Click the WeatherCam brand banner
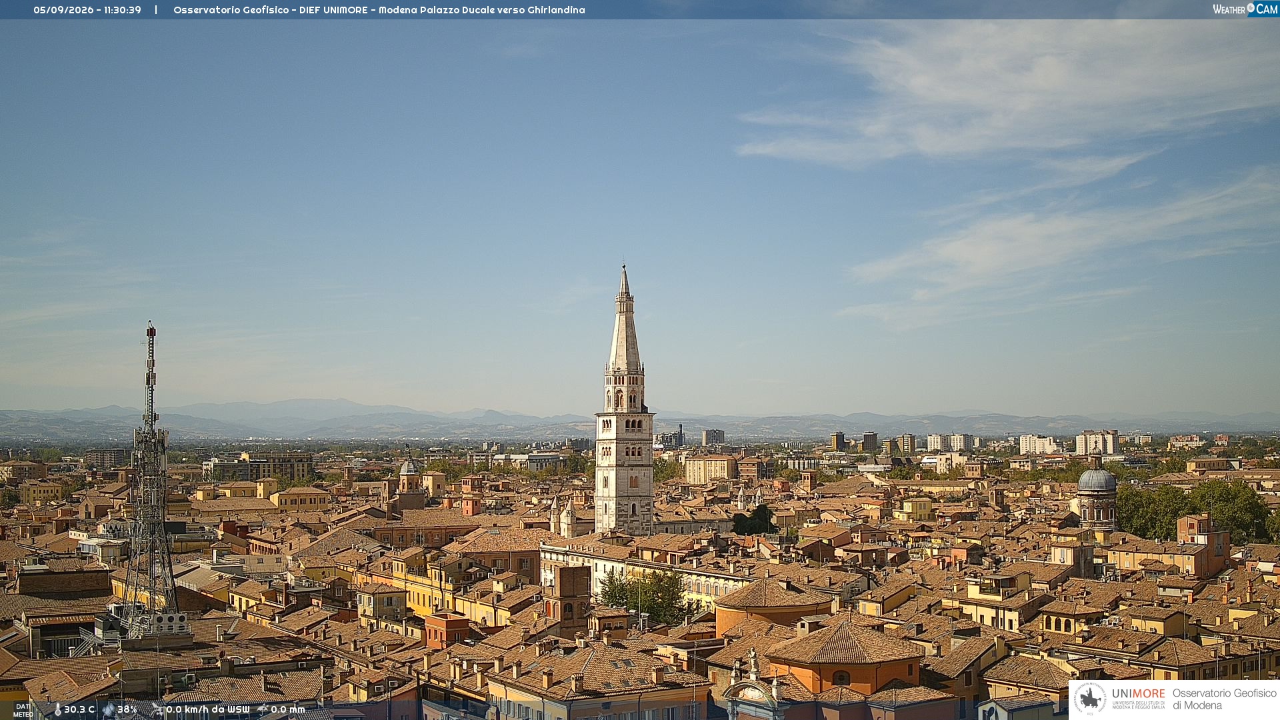 coord(1245,9)
